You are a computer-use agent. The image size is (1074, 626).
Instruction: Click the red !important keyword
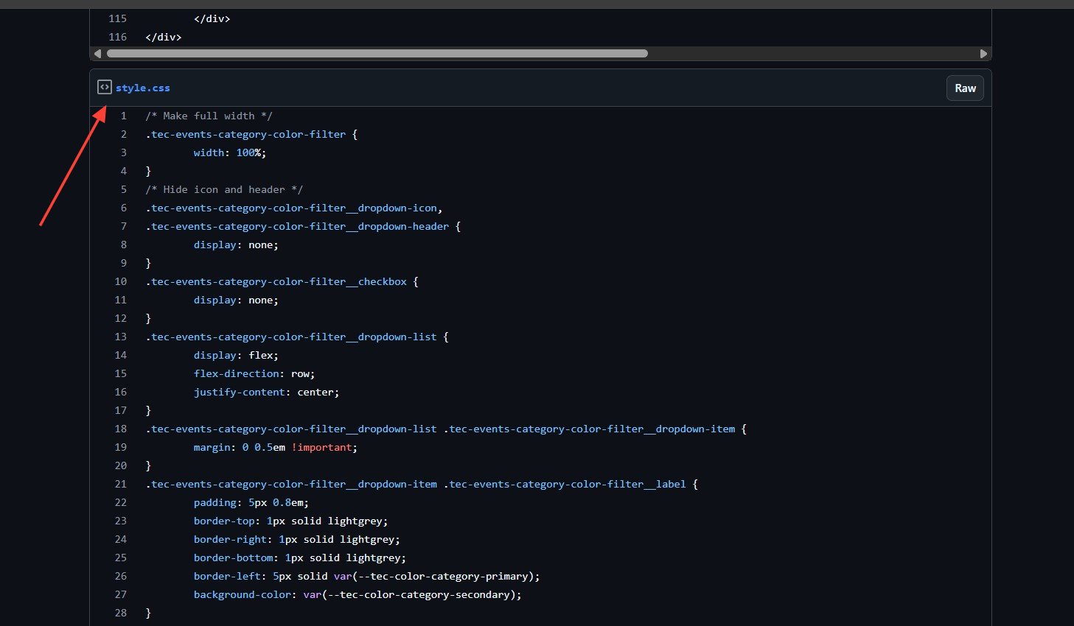click(323, 447)
